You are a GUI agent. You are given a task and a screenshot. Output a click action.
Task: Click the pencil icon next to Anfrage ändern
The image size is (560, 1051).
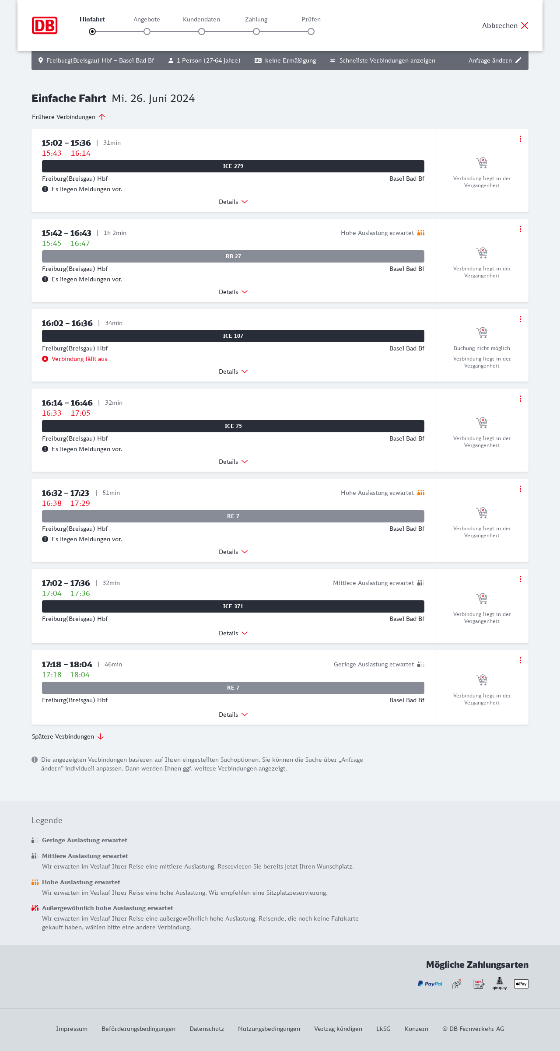pyautogui.click(x=518, y=60)
